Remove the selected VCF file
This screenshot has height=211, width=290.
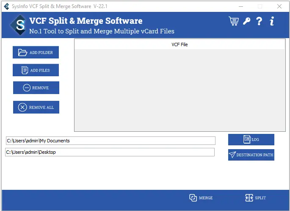click(x=36, y=88)
